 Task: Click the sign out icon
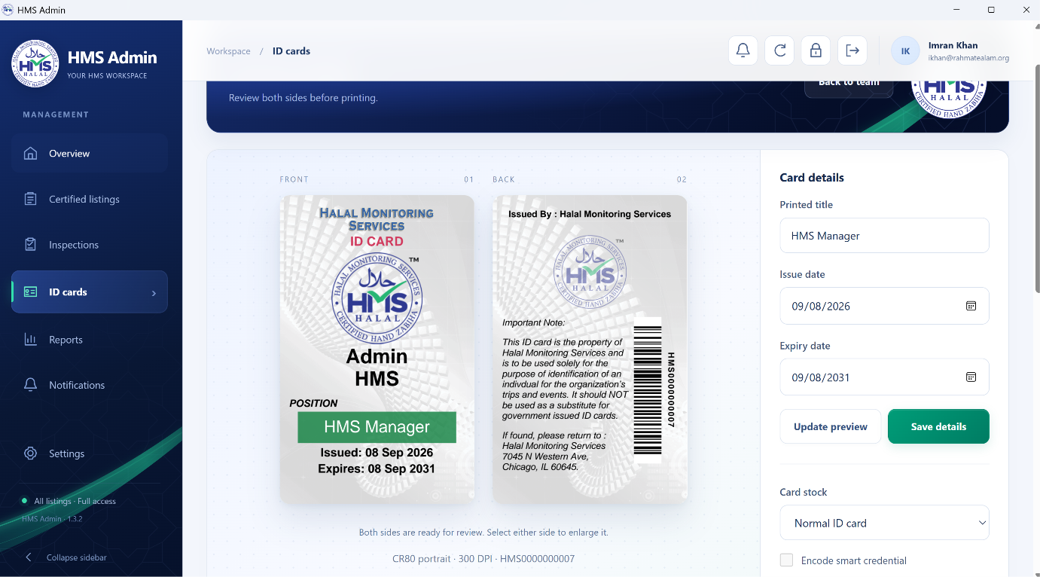tap(852, 50)
